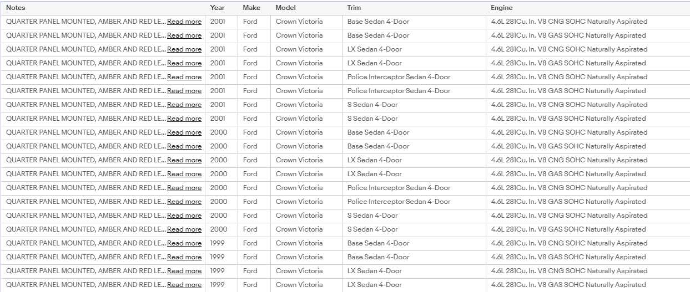Select the Year column header
Screen dimensions: 690x292
tap(217, 8)
